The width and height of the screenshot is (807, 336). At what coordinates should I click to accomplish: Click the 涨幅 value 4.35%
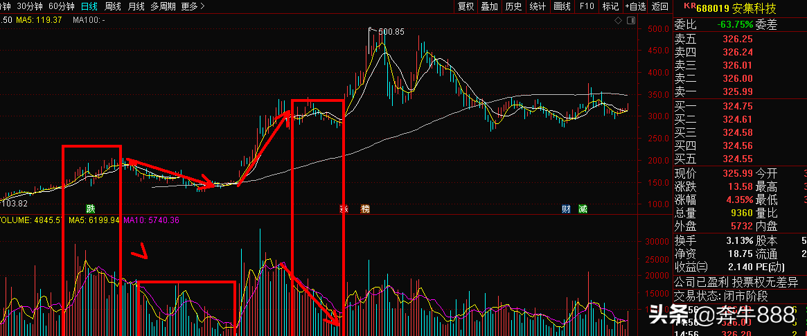[x=738, y=200]
